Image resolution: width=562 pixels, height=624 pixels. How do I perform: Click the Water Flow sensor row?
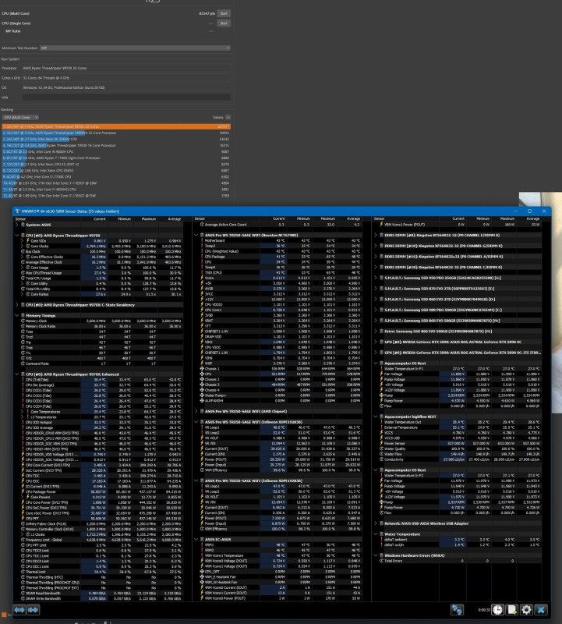461,454
